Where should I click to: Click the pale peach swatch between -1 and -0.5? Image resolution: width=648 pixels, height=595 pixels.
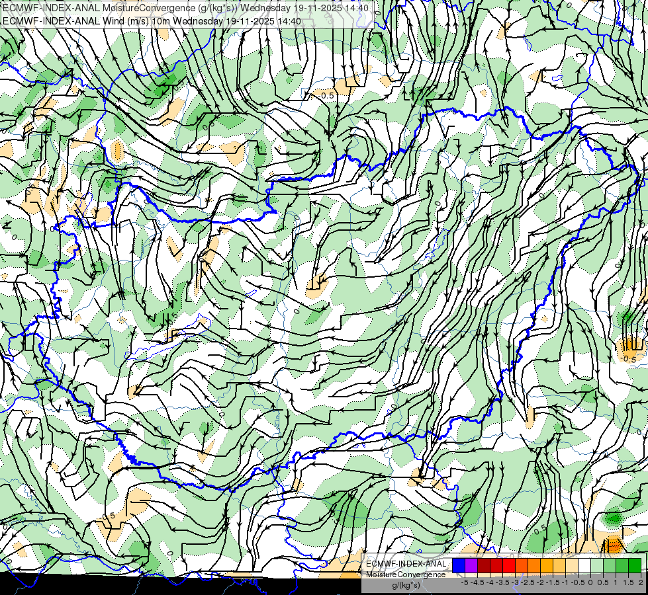click(x=572, y=565)
